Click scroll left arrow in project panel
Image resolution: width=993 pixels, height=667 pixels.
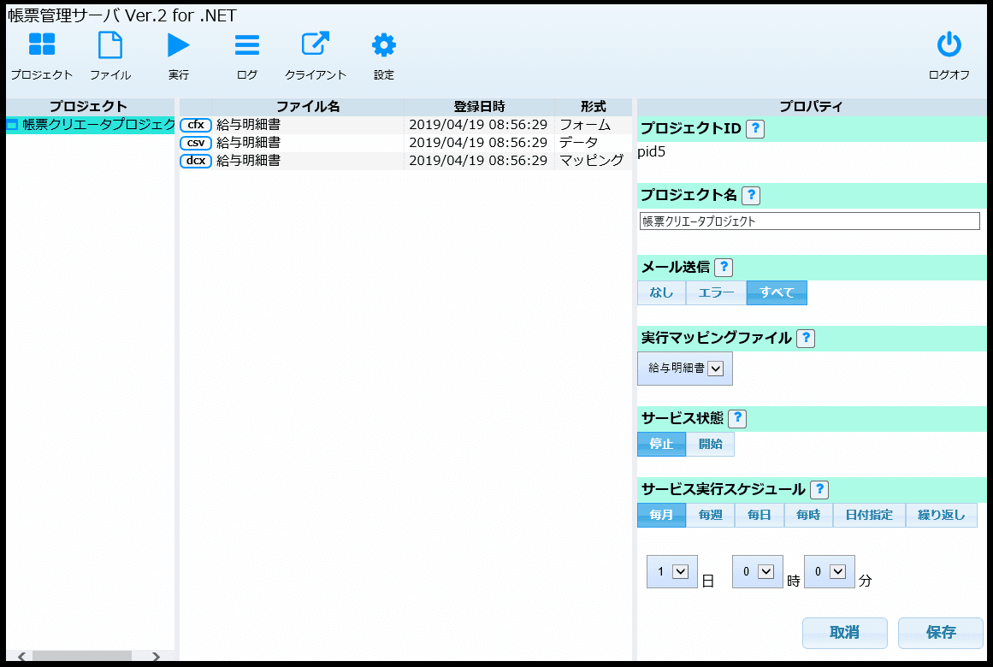tap(22, 656)
